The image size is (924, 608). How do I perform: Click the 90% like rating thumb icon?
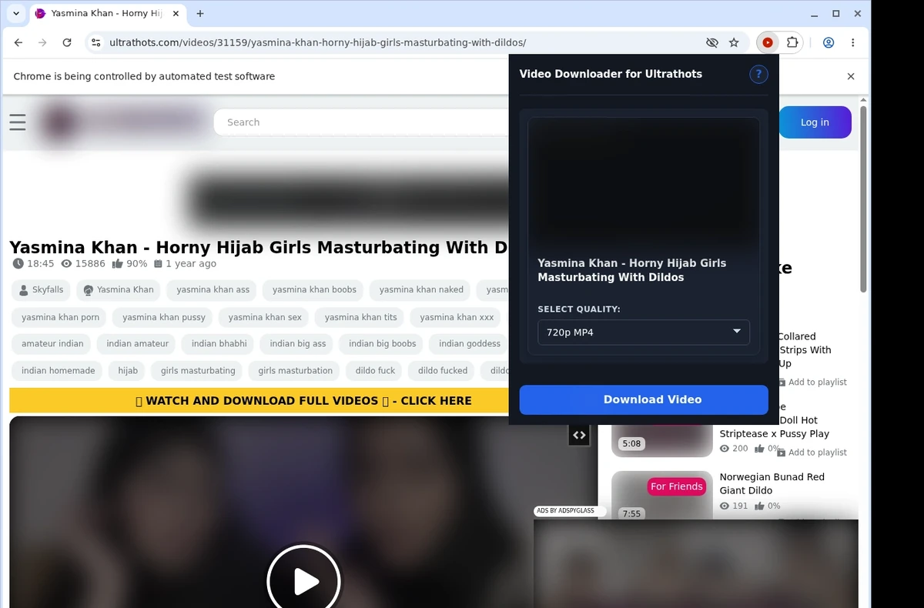pos(118,264)
